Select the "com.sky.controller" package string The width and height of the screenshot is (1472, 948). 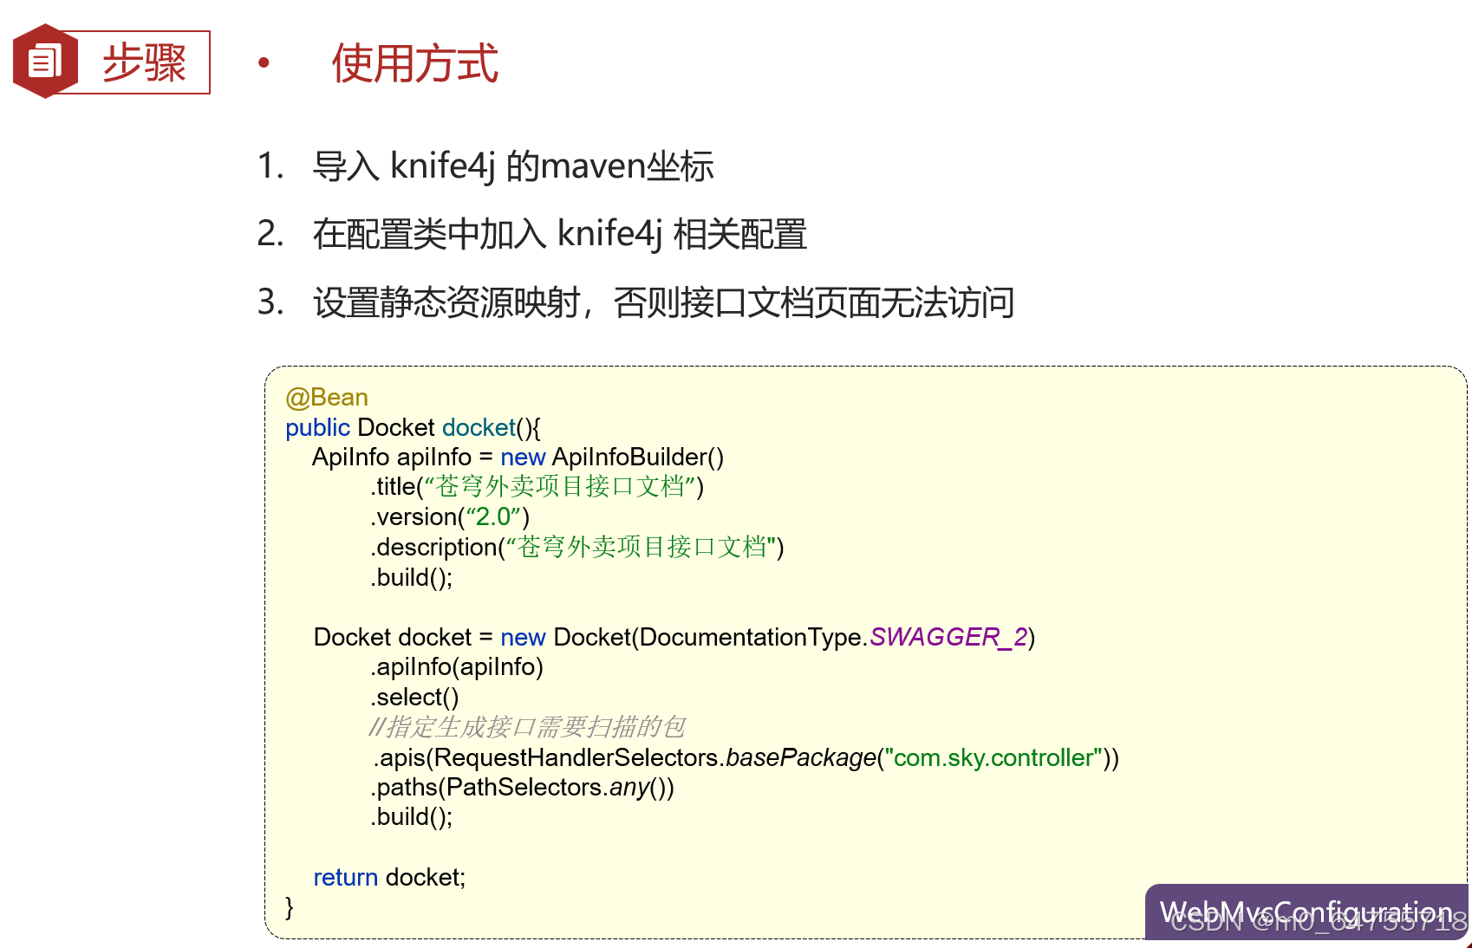pos(991,757)
